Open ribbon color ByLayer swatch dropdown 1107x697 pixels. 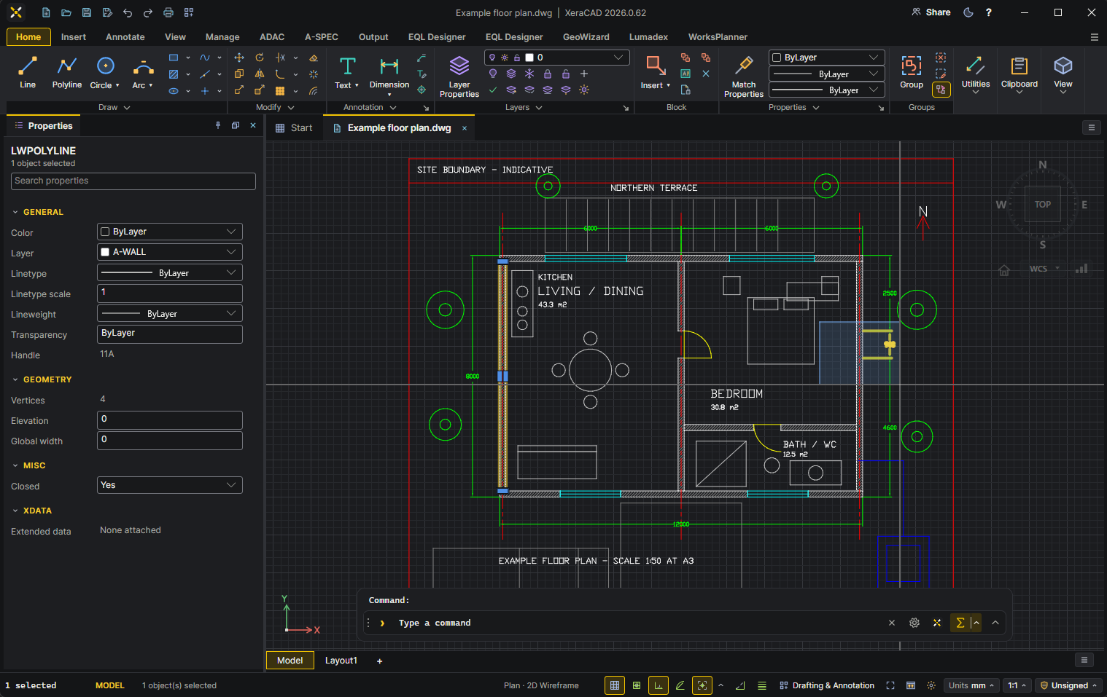(827, 58)
